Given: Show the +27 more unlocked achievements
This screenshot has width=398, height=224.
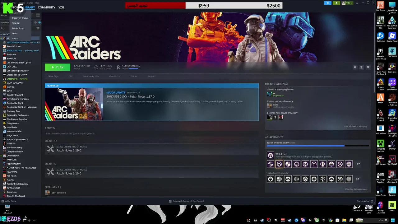Looking at the screenshot, I should pyautogui.click(x=357, y=164).
